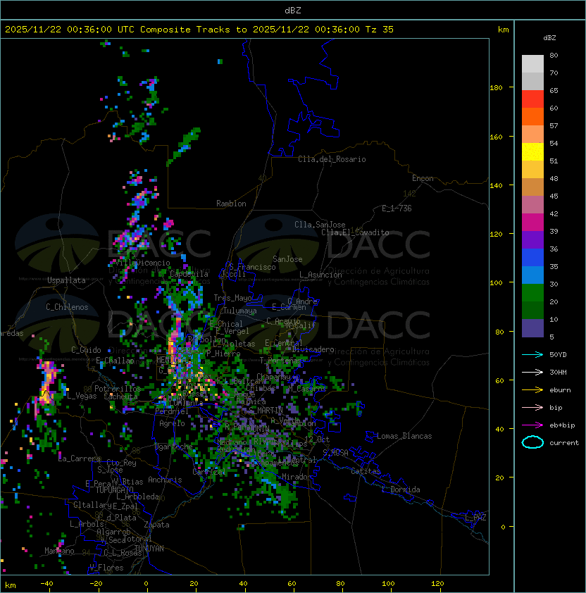Click the red swatch between 65 and 60
586x593 pixels.
[x=532, y=99]
